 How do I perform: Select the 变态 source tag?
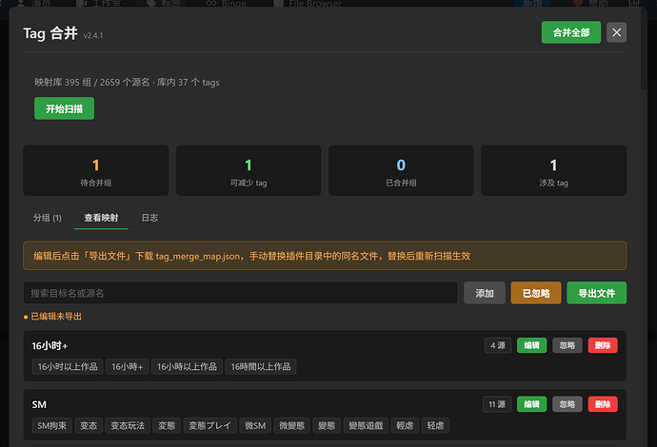(x=89, y=426)
